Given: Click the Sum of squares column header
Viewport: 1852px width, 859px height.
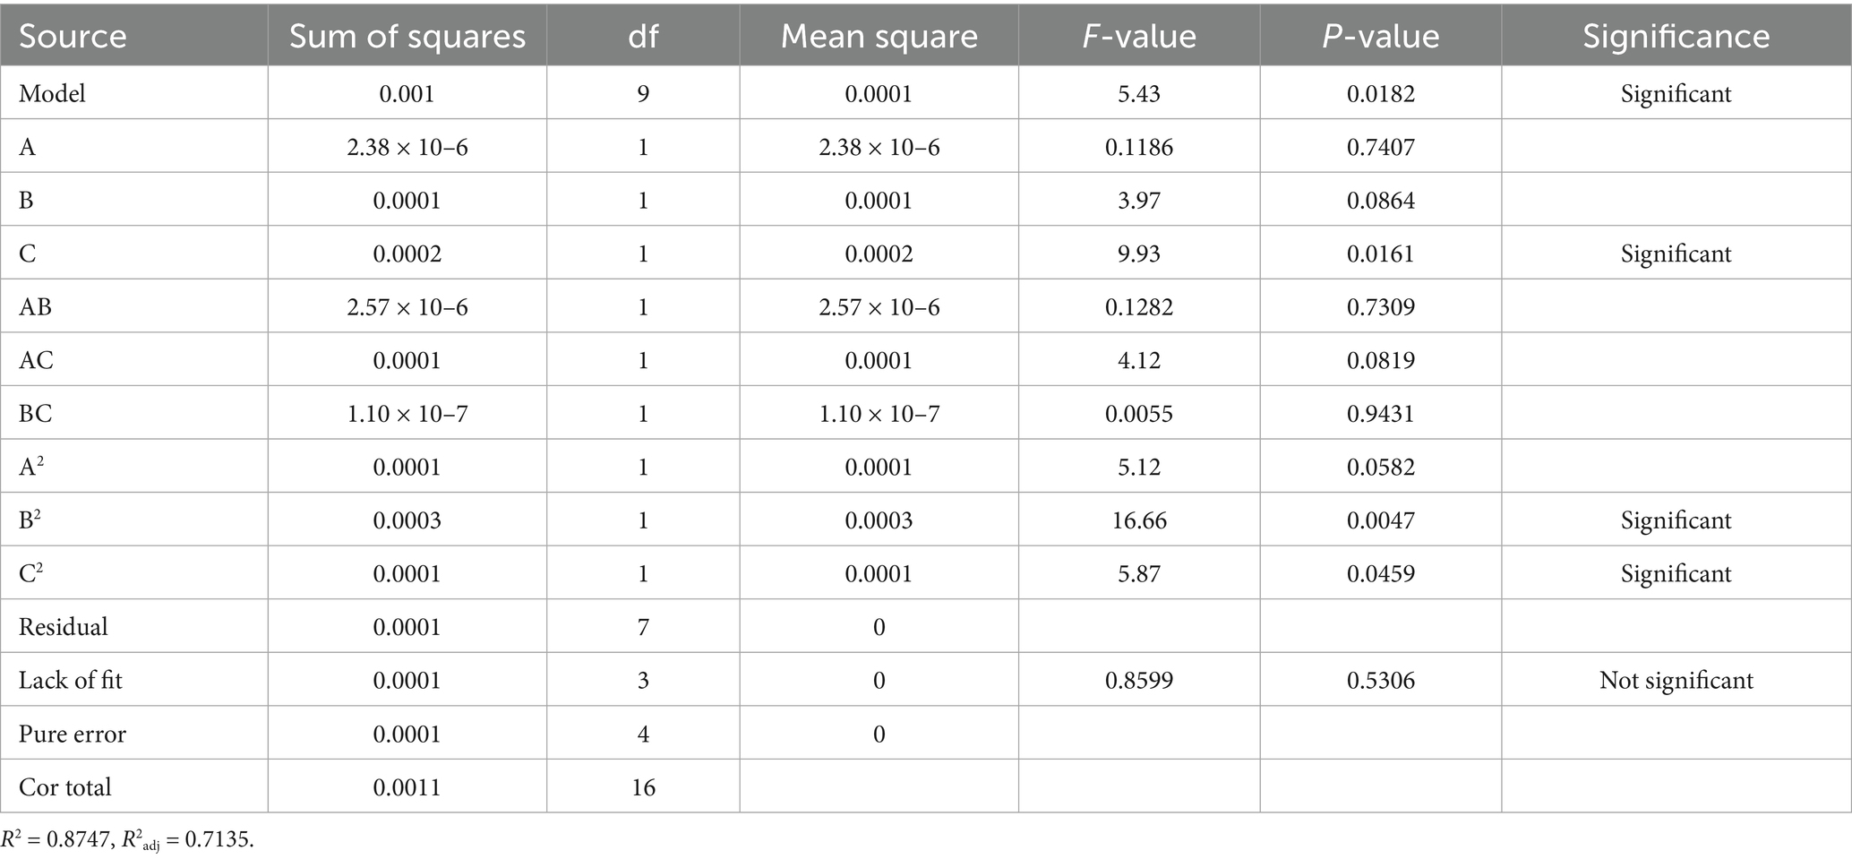Looking at the screenshot, I should [x=407, y=36].
